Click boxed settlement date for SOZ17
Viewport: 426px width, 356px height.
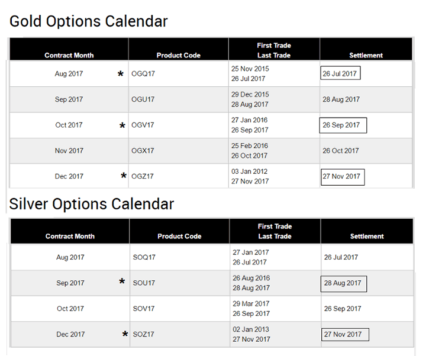click(x=343, y=334)
